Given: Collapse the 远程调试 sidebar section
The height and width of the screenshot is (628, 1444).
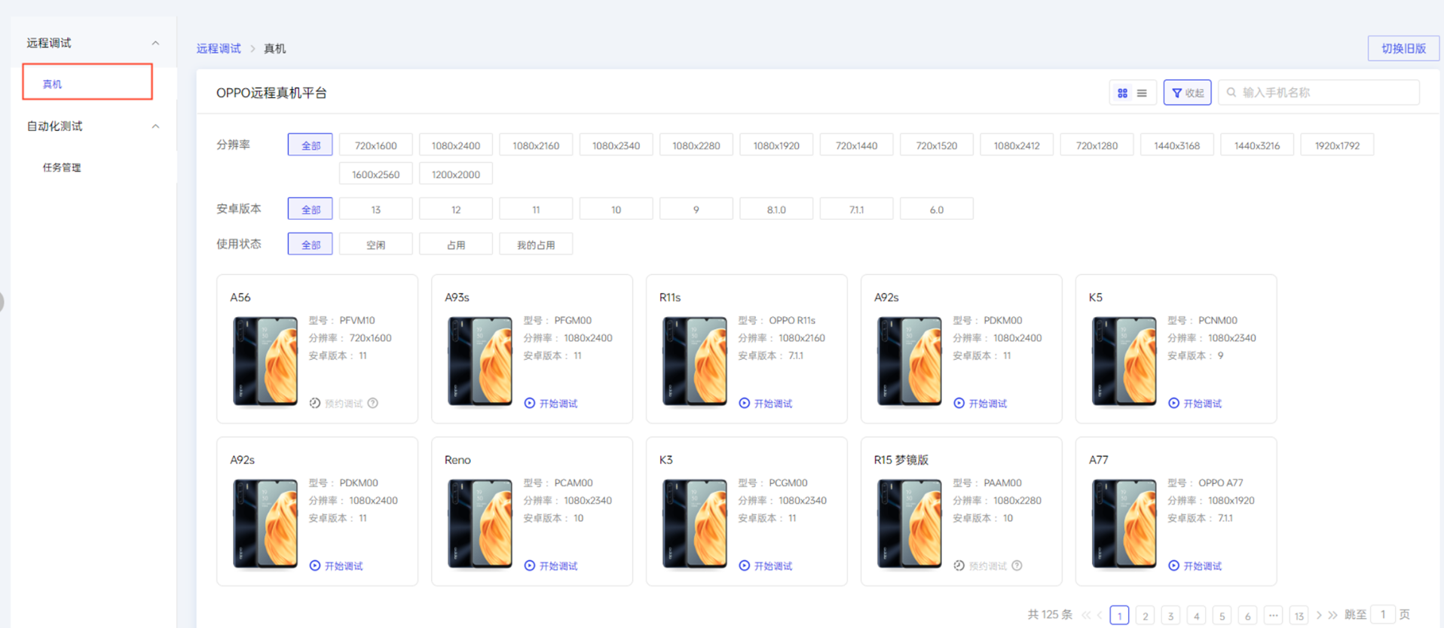Looking at the screenshot, I should (155, 43).
